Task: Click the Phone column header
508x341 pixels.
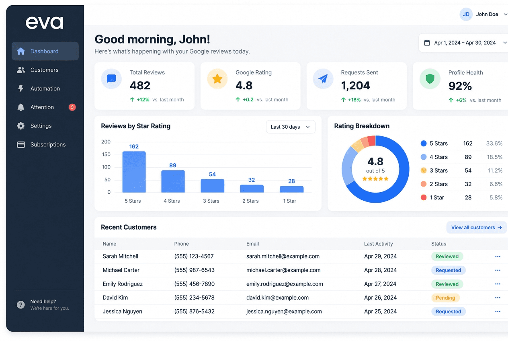Action: pyautogui.click(x=182, y=244)
